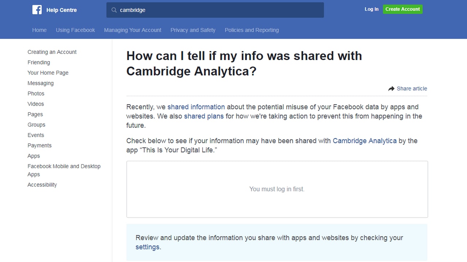This screenshot has height=262, width=467.
Task: Open the Accessibility sidebar topic
Action: click(42, 185)
